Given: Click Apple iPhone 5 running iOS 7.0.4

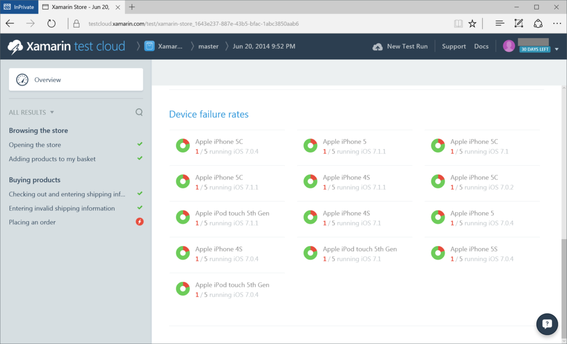Looking at the screenshot, I should (x=482, y=218).
